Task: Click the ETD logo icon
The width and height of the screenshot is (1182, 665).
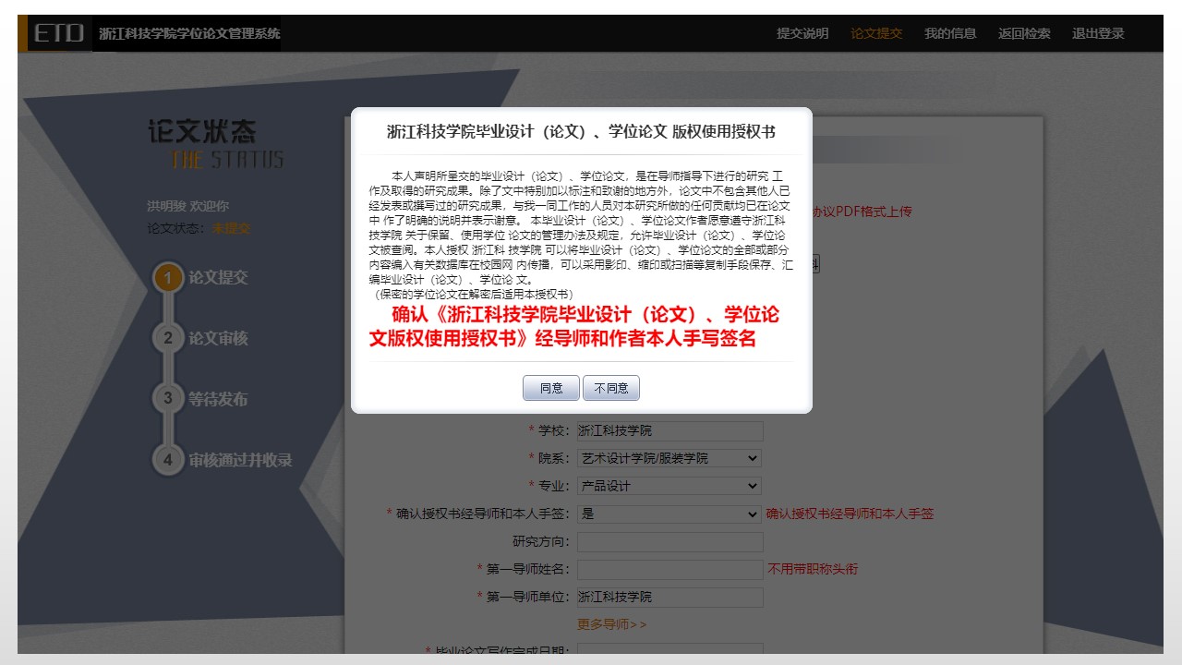Action: [59, 34]
